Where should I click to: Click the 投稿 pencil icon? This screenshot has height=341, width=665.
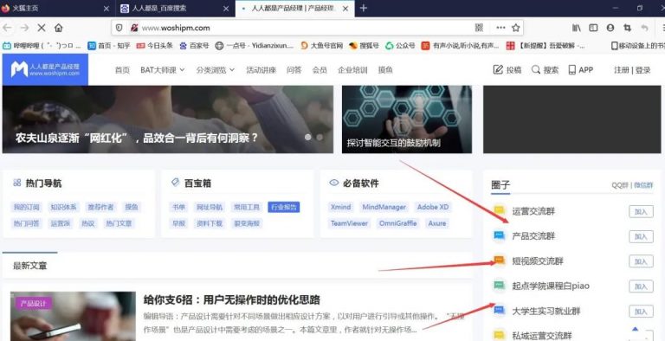498,69
